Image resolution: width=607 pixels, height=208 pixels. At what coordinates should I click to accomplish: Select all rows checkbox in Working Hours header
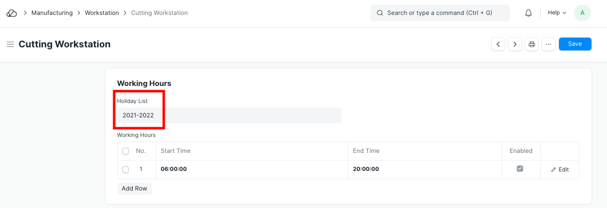(x=126, y=151)
